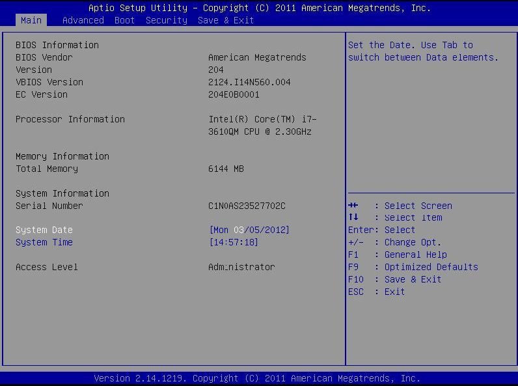518x386 pixels.
Task: Switch to the Advanced tab
Action: coord(83,20)
